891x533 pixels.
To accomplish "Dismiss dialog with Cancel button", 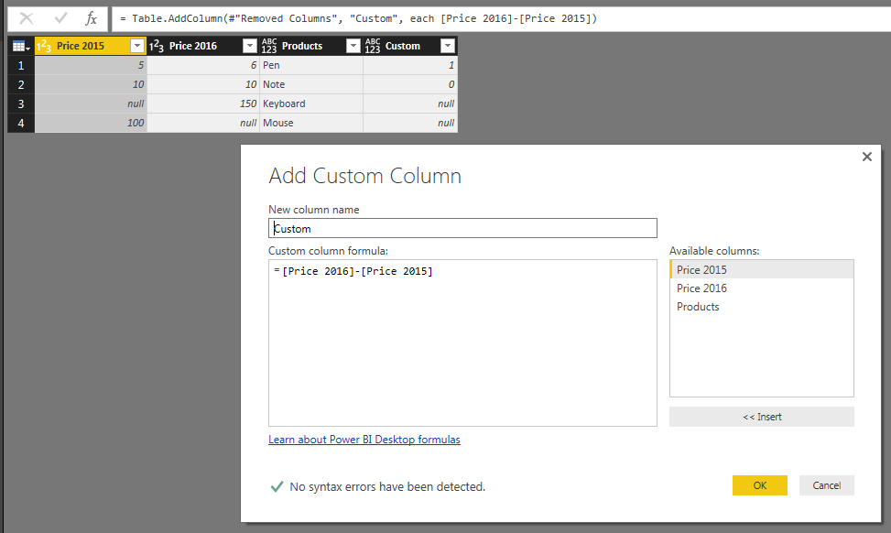I will pos(826,485).
